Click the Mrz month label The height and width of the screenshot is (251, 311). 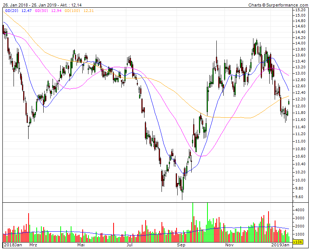click(33, 245)
